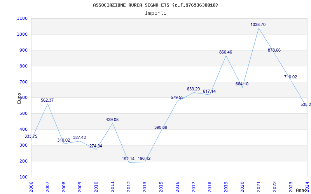311x194 pixels.
Task: Click the 274.34 value label
Action: pyautogui.click(x=96, y=146)
